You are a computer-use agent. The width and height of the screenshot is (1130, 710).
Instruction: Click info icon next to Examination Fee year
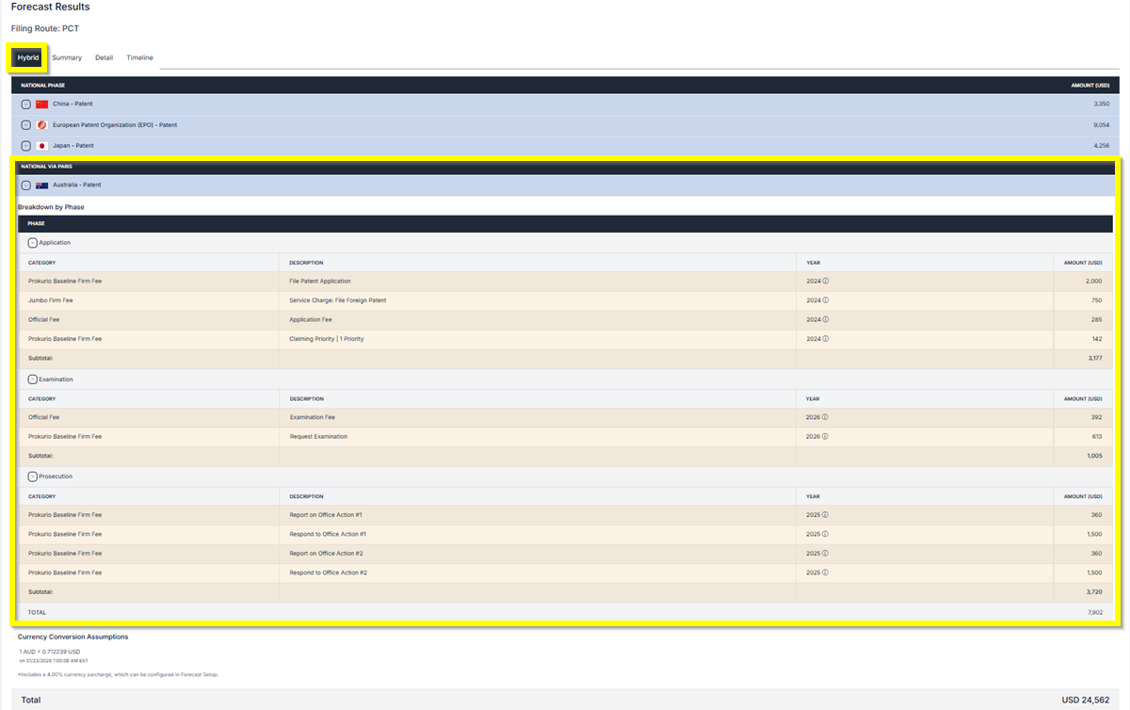(826, 417)
